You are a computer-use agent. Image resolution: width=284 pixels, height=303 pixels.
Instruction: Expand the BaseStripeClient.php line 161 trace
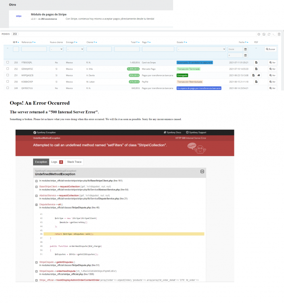pyautogui.click(x=36, y=181)
